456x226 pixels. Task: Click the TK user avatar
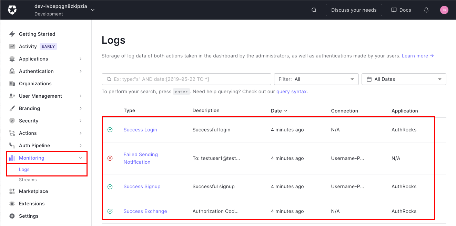[x=444, y=10]
